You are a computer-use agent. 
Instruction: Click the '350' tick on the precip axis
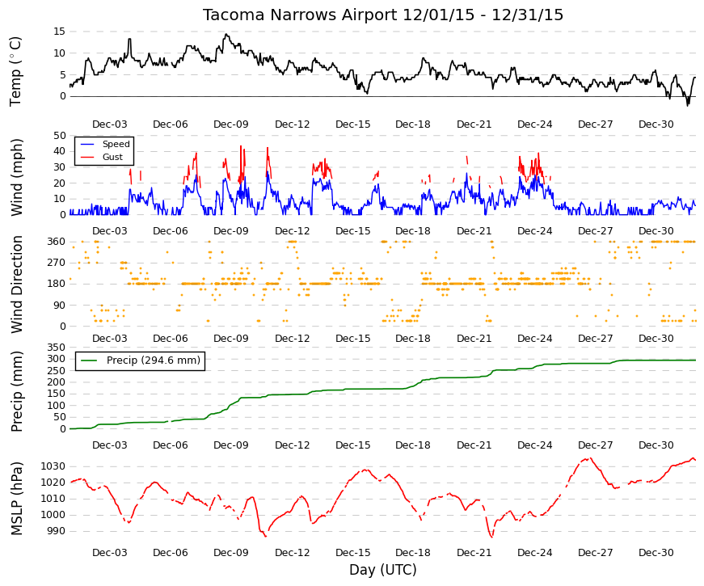click(56, 348)
